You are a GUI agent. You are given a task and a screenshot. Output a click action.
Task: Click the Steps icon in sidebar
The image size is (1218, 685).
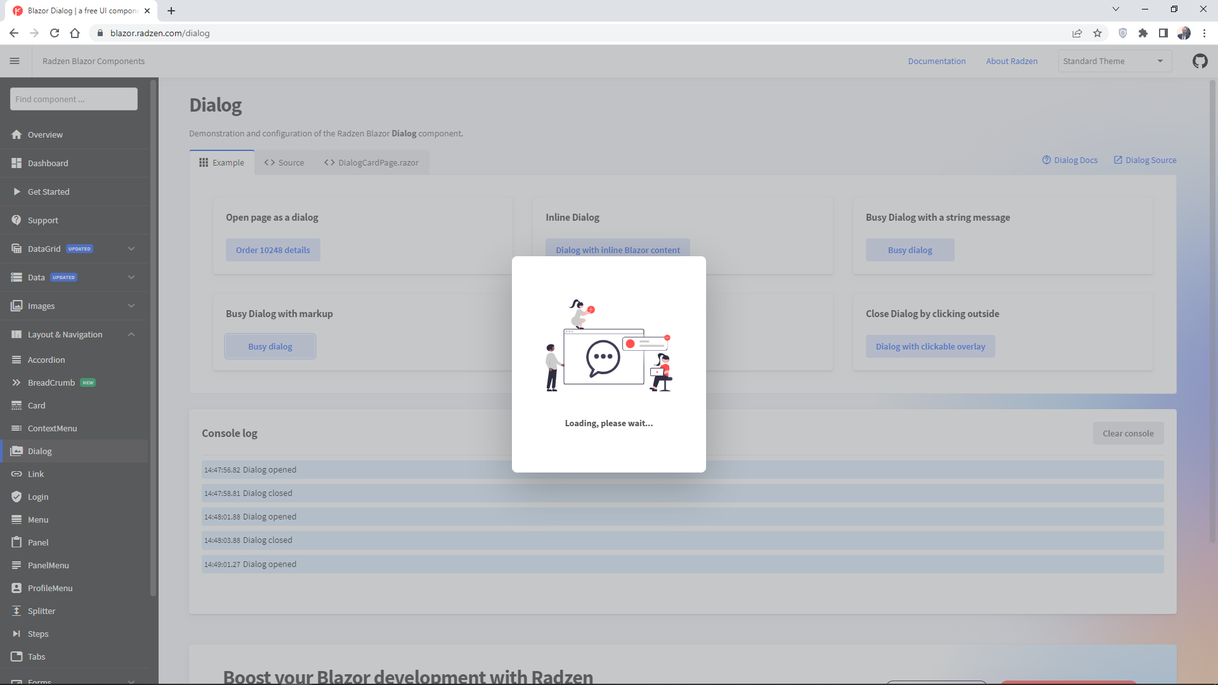coord(16,634)
